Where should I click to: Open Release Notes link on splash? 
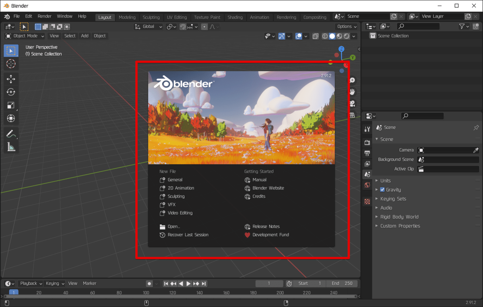pos(266,227)
